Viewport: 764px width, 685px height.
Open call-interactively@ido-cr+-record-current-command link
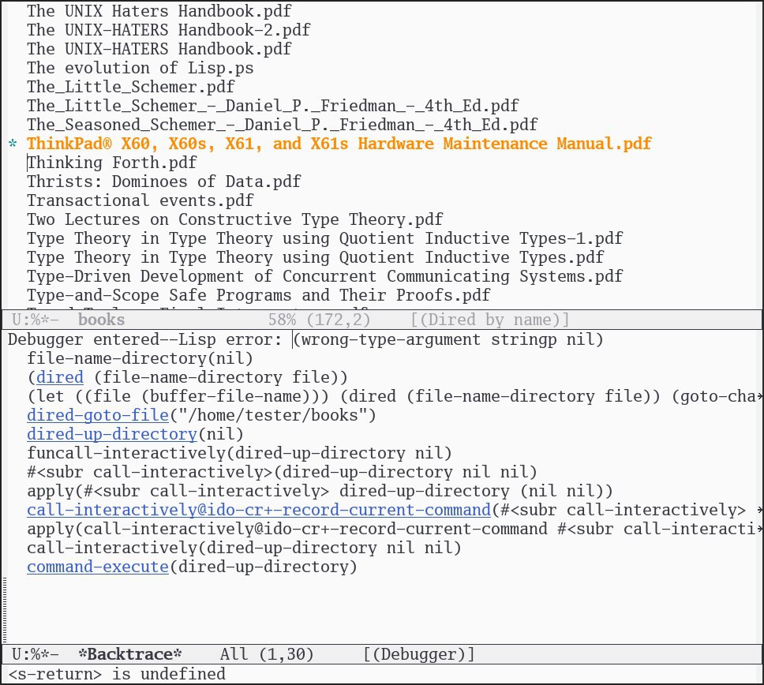pyautogui.click(x=259, y=510)
